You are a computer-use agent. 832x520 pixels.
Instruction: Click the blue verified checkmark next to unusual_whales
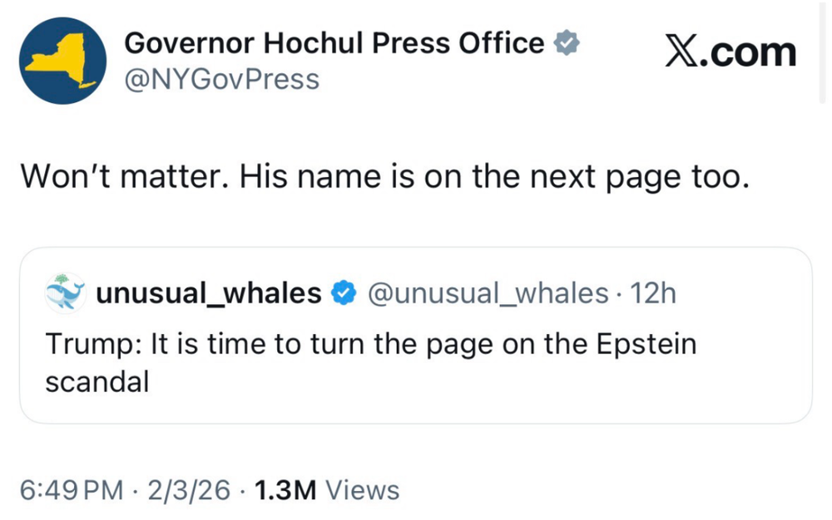(344, 292)
